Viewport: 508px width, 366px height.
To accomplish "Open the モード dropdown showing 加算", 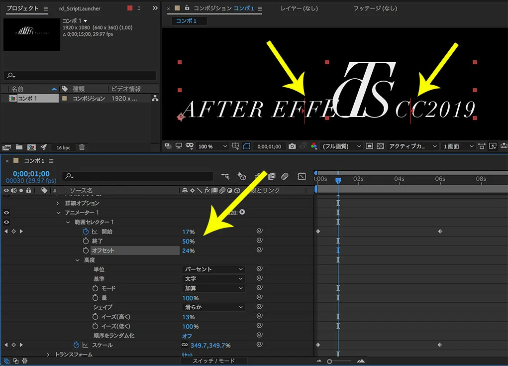I will coord(213,288).
